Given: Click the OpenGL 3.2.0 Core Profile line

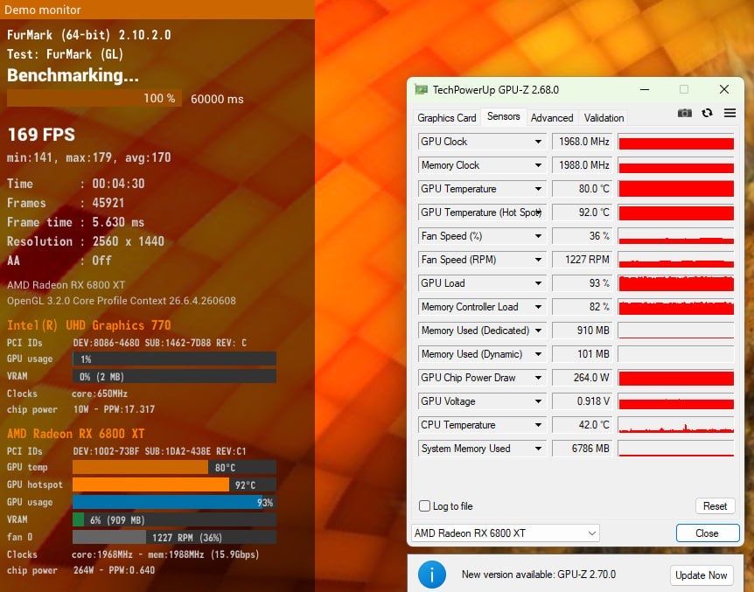Looking at the screenshot, I should coord(122,301).
